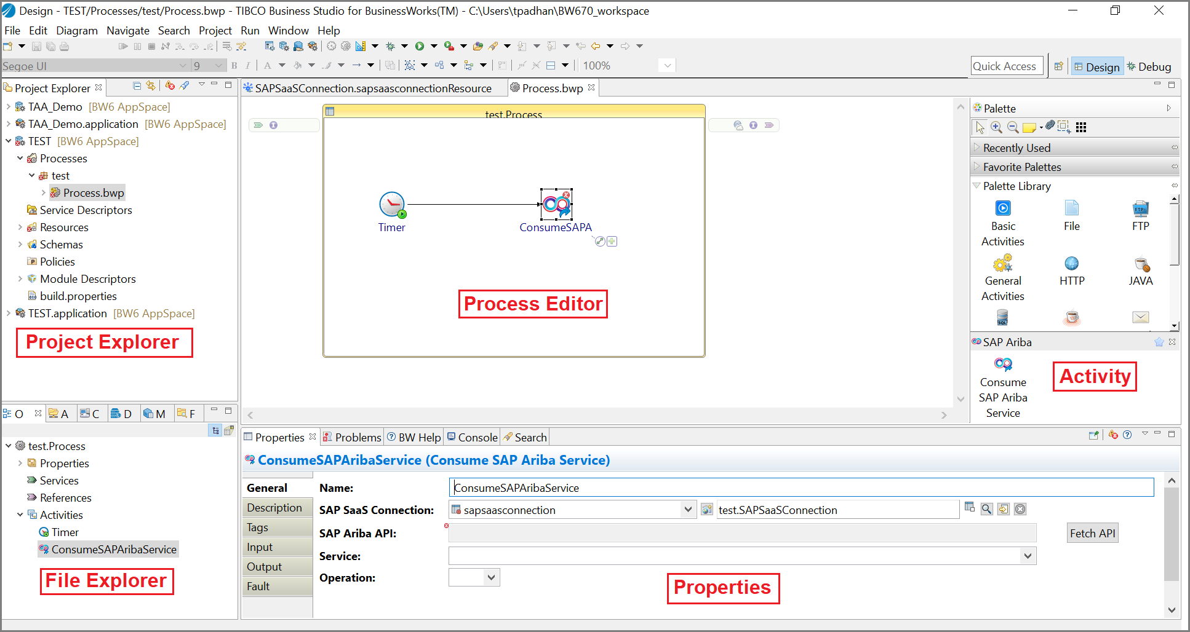Select the Basic Activities palette icon
This screenshot has width=1190, height=632.
pos(1003,208)
